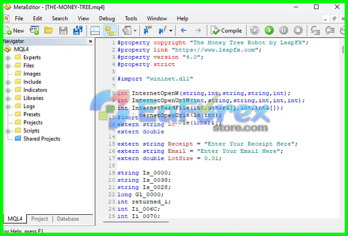This screenshot has width=348, height=236.
Task: Close the Navigator panel
Action: pyautogui.click(x=90, y=41)
